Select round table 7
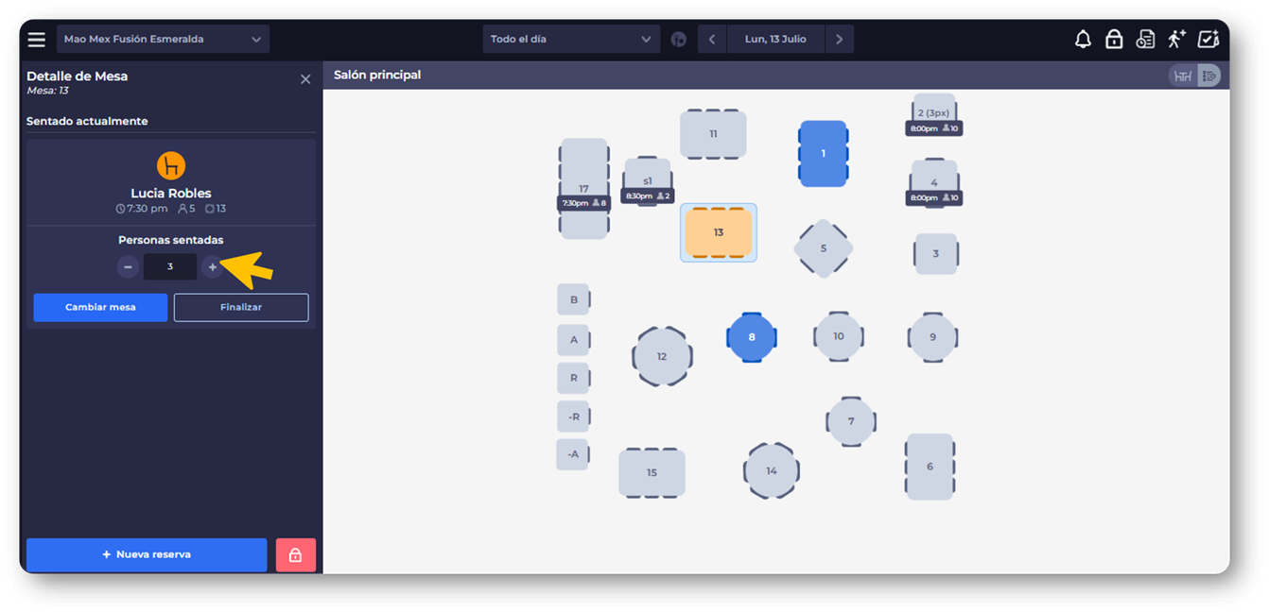Image resolution: width=1269 pixels, height=613 pixels. point(851,421)
